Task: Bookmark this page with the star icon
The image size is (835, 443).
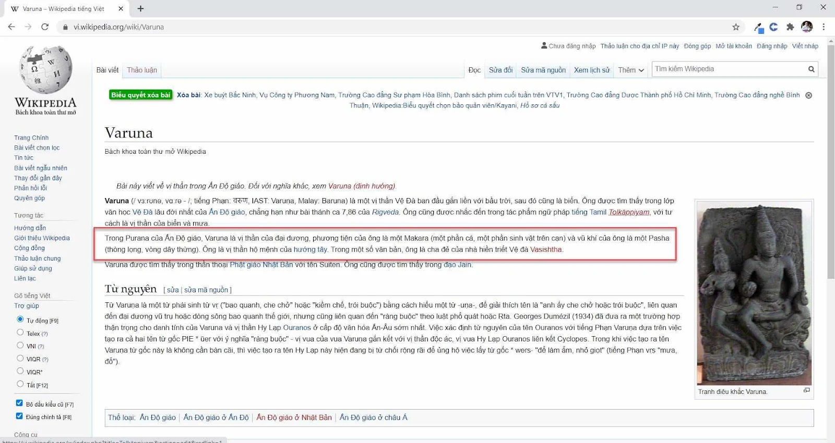Action: click(x=736, y=27)
